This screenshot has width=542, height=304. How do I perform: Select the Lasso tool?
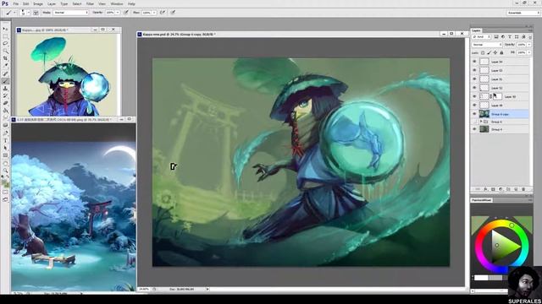pyautogui.click(x=5, y=43)
